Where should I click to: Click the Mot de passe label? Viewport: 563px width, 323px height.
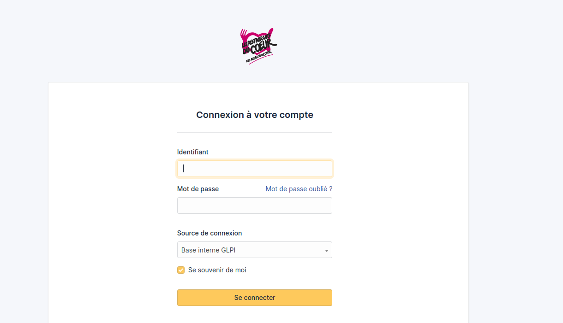tap(198, 189)
